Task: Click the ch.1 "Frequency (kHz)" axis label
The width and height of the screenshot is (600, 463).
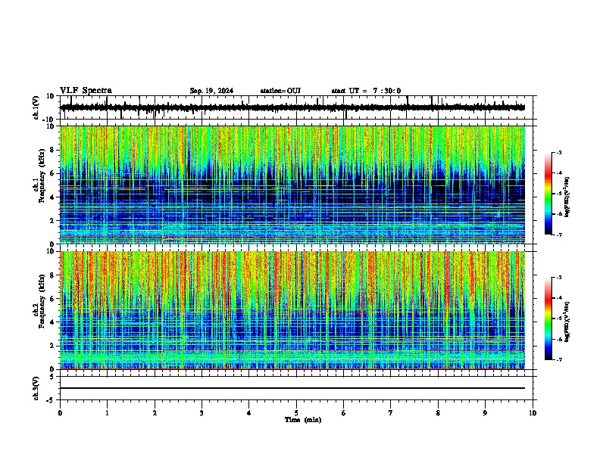Action: point(42,176)
